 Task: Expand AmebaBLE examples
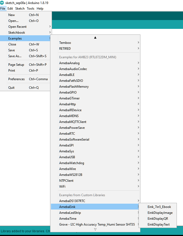click(x=95, y=75)
